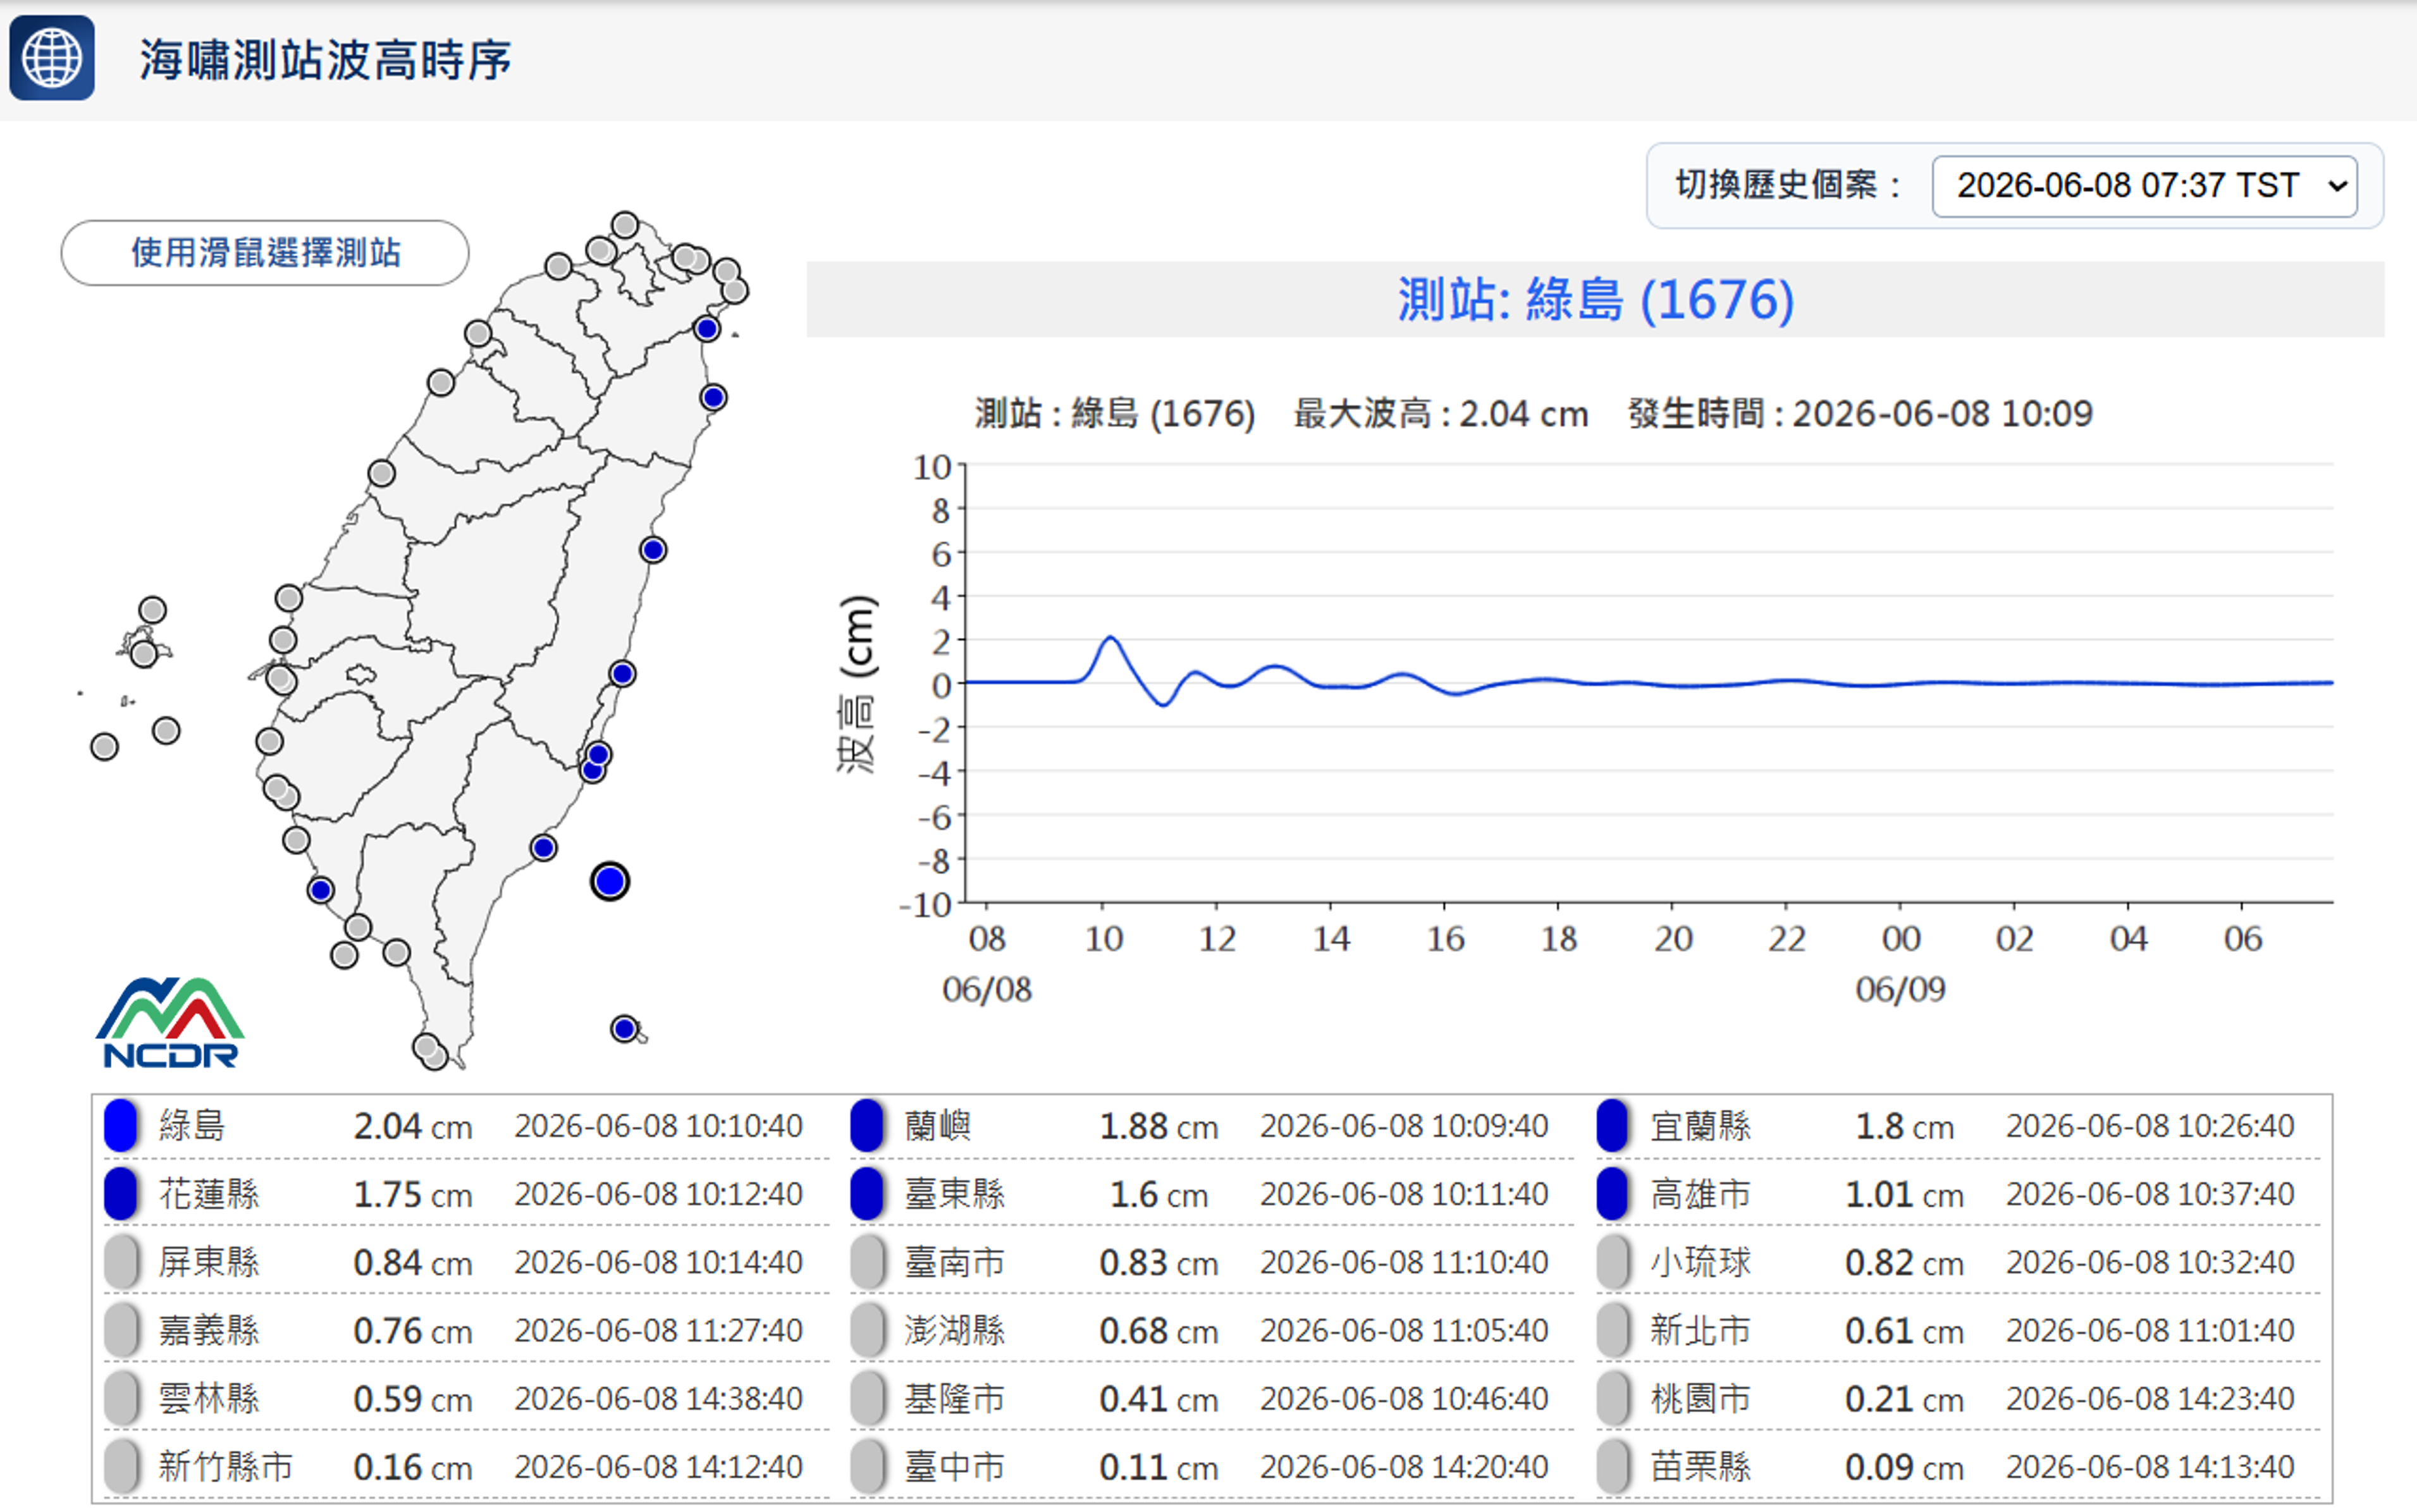The height and width of the screenshot is (1512, 2417).
Task: Click the 宜蘭縣 blue indicator in table
Action: tap(1613, 1125)
